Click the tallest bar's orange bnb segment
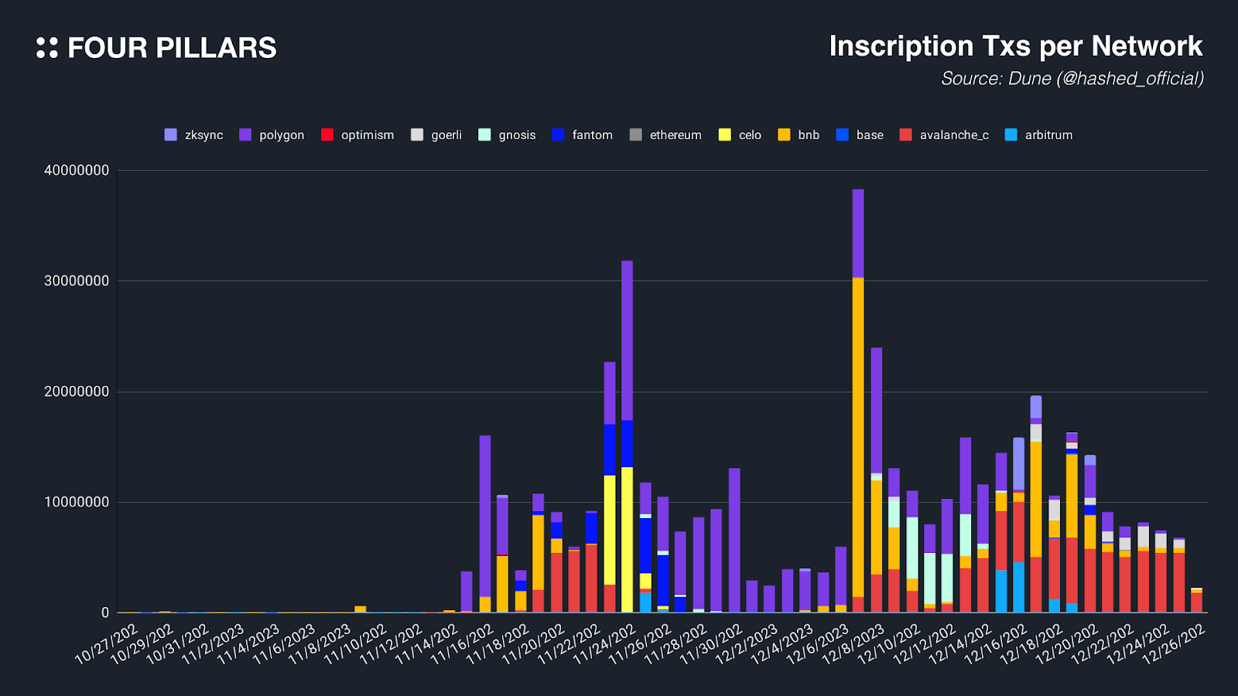Viewport: 1238px width, 696px height. [x=858, y=438]
